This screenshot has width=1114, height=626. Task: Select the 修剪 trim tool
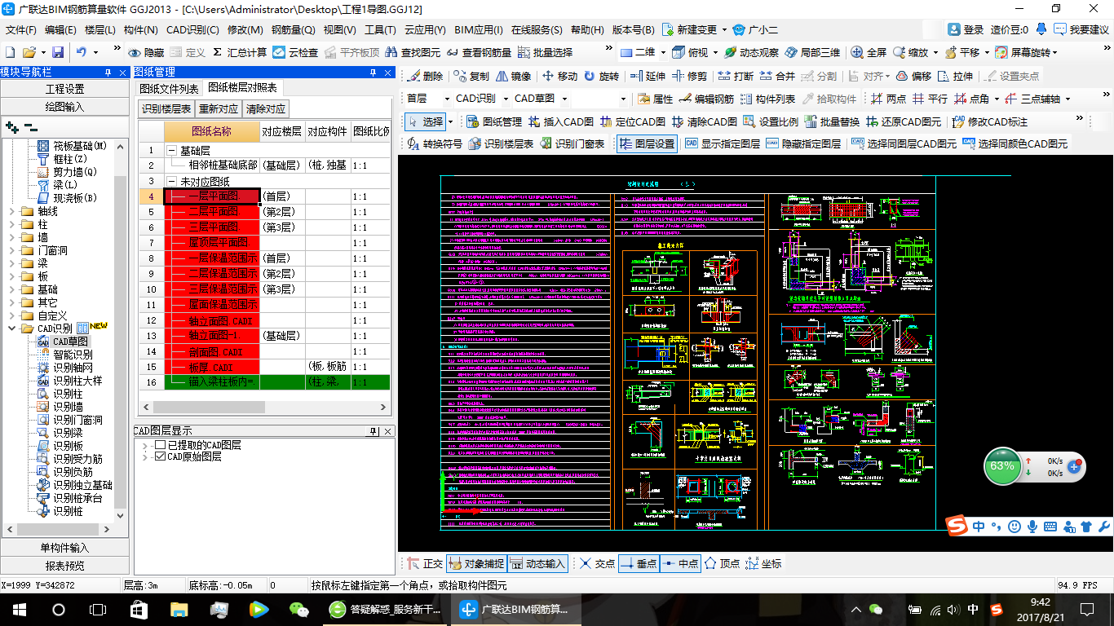pyautogui.click(x=689, y=76)
